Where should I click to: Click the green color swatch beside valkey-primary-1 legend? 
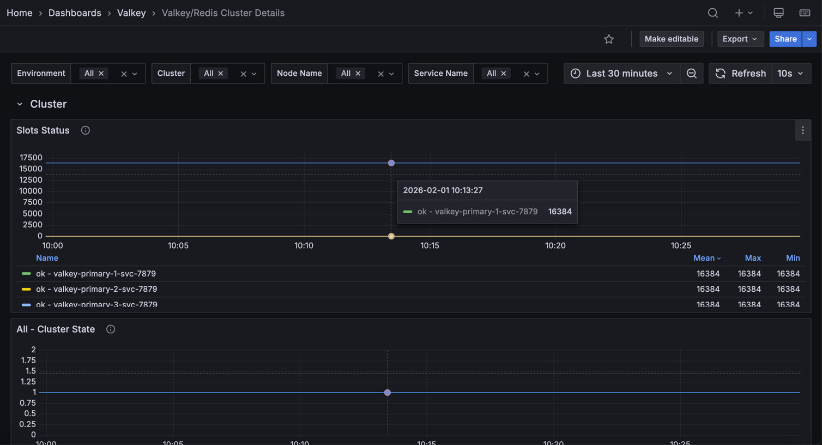pos(26,273)
